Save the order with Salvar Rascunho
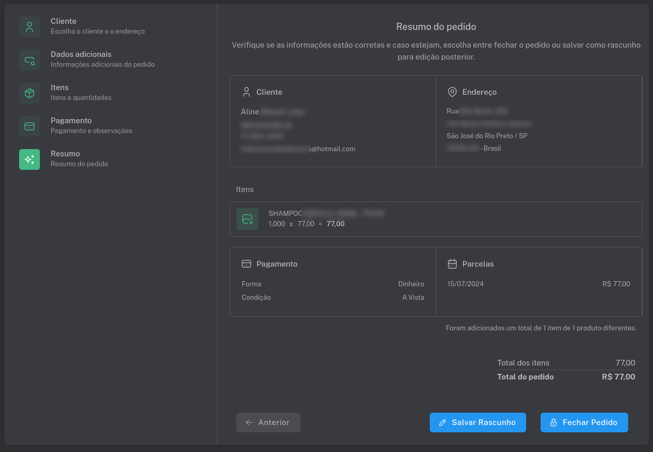Image resolution: width=653 pixels, height=452 pixels. tap(477, 422)
